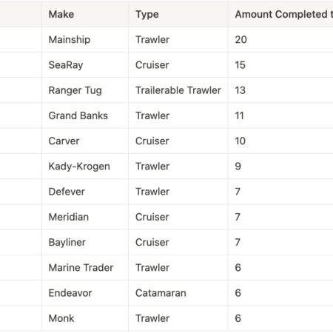Select the Kady-Krogen cell
This screenshot has width=333, height=333.
point(85,166)
